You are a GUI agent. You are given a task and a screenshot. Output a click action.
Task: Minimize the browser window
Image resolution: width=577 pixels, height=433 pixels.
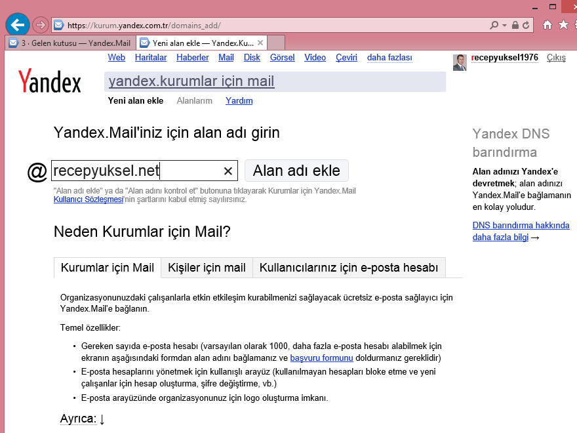point(535,7)
